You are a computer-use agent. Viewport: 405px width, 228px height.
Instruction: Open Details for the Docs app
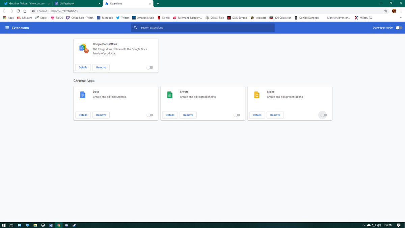coord(83,115)
